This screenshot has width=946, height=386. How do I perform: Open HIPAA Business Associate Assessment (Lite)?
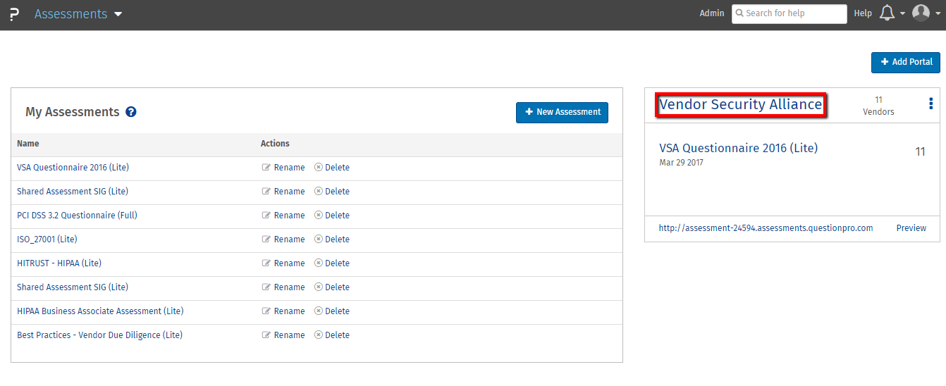click(x=100, y=311)
